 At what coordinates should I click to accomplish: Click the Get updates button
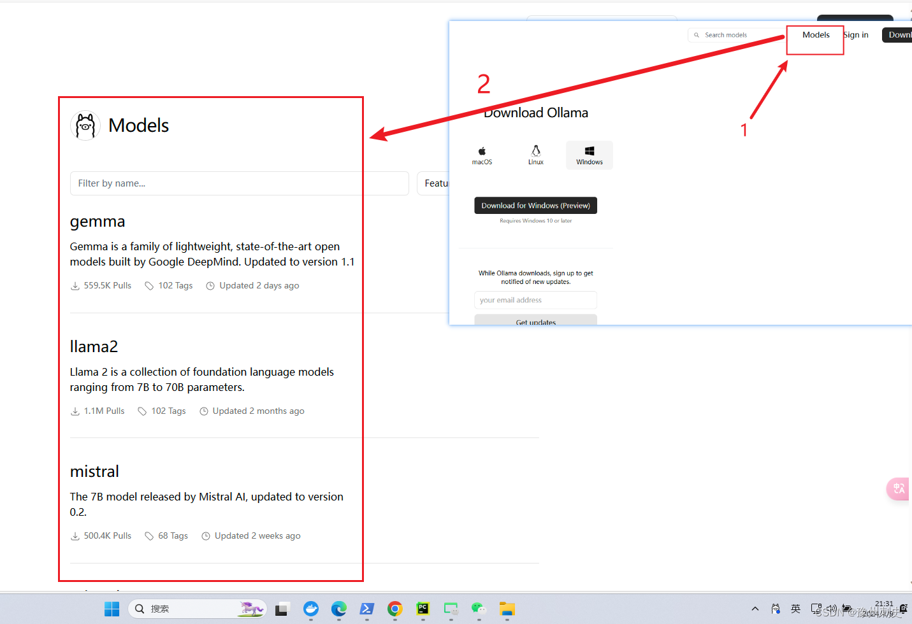tap(535, 320)
